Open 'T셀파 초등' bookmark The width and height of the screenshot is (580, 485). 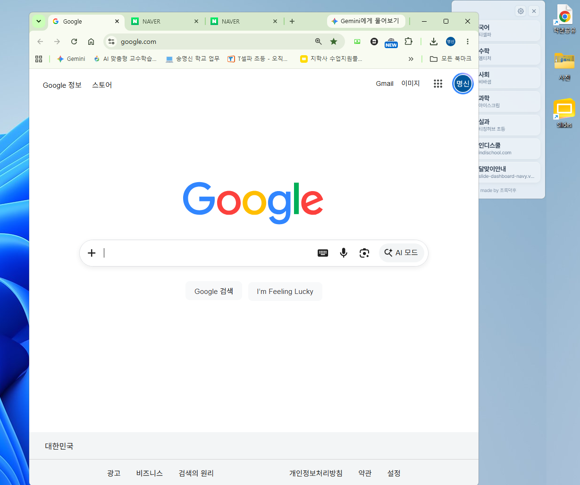pos(258,59)
